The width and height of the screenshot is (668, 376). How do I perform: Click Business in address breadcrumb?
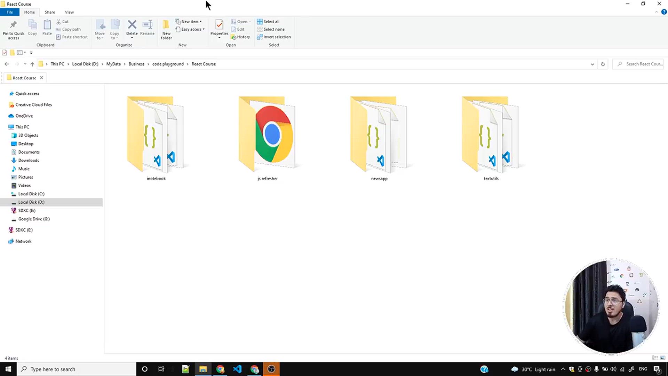(x=136, y=64)
